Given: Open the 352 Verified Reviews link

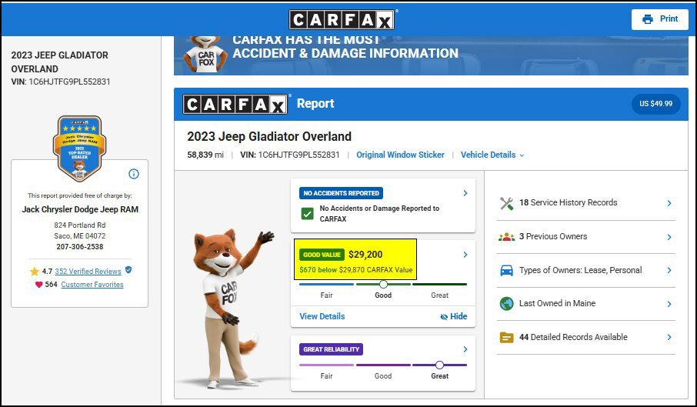Looking at the screenshot, I should [x=88, y=271].
